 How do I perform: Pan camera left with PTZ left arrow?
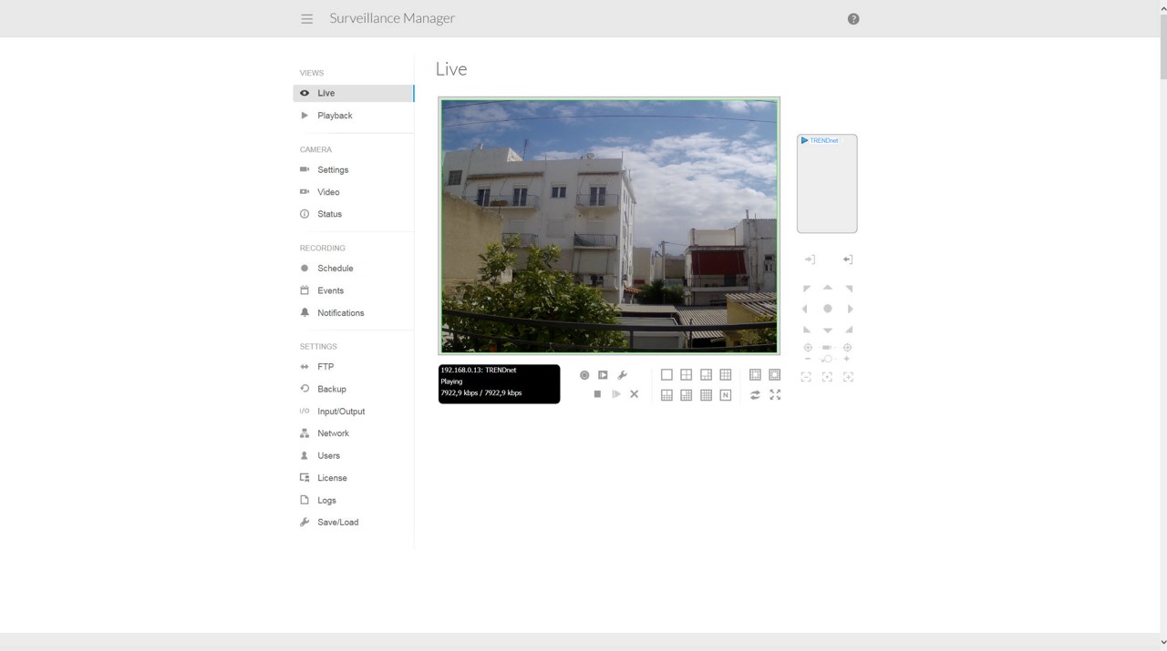coord(805,309)
